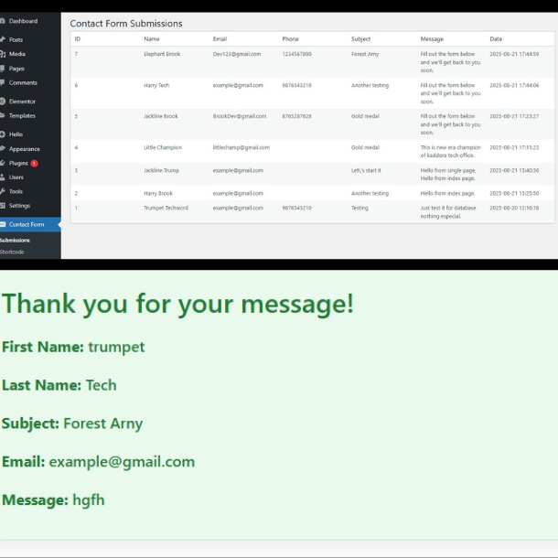Click the Comments bubble icon

(x=4, y=83)
